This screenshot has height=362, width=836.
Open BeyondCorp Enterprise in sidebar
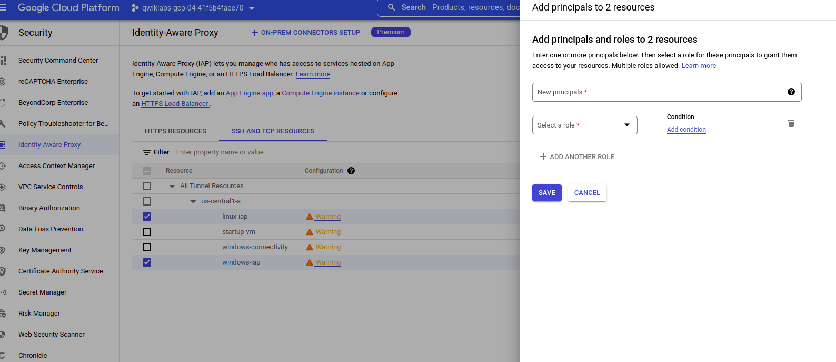tap(53, 103)
